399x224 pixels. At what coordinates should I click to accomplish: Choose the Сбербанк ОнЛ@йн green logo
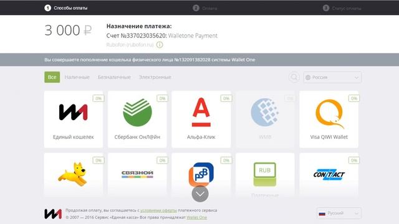[x=137, y=113]
